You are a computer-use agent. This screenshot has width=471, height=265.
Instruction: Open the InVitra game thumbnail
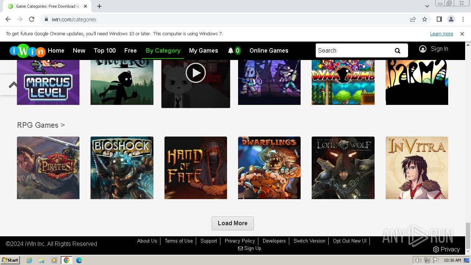(417, 168)
